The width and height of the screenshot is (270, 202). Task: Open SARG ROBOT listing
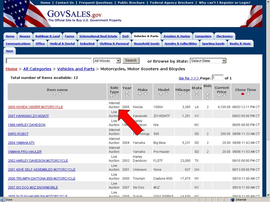tap(18, 134)
